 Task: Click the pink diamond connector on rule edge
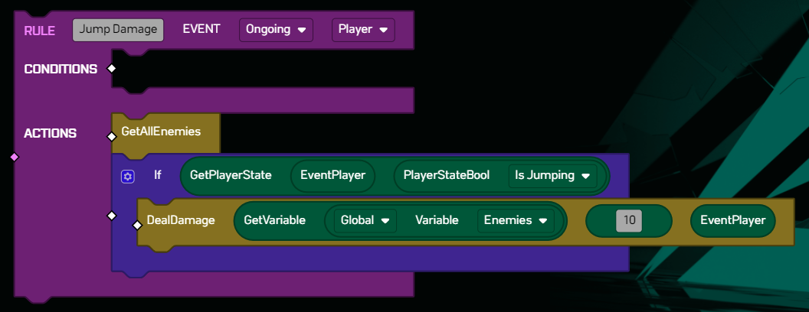[15, 157]
